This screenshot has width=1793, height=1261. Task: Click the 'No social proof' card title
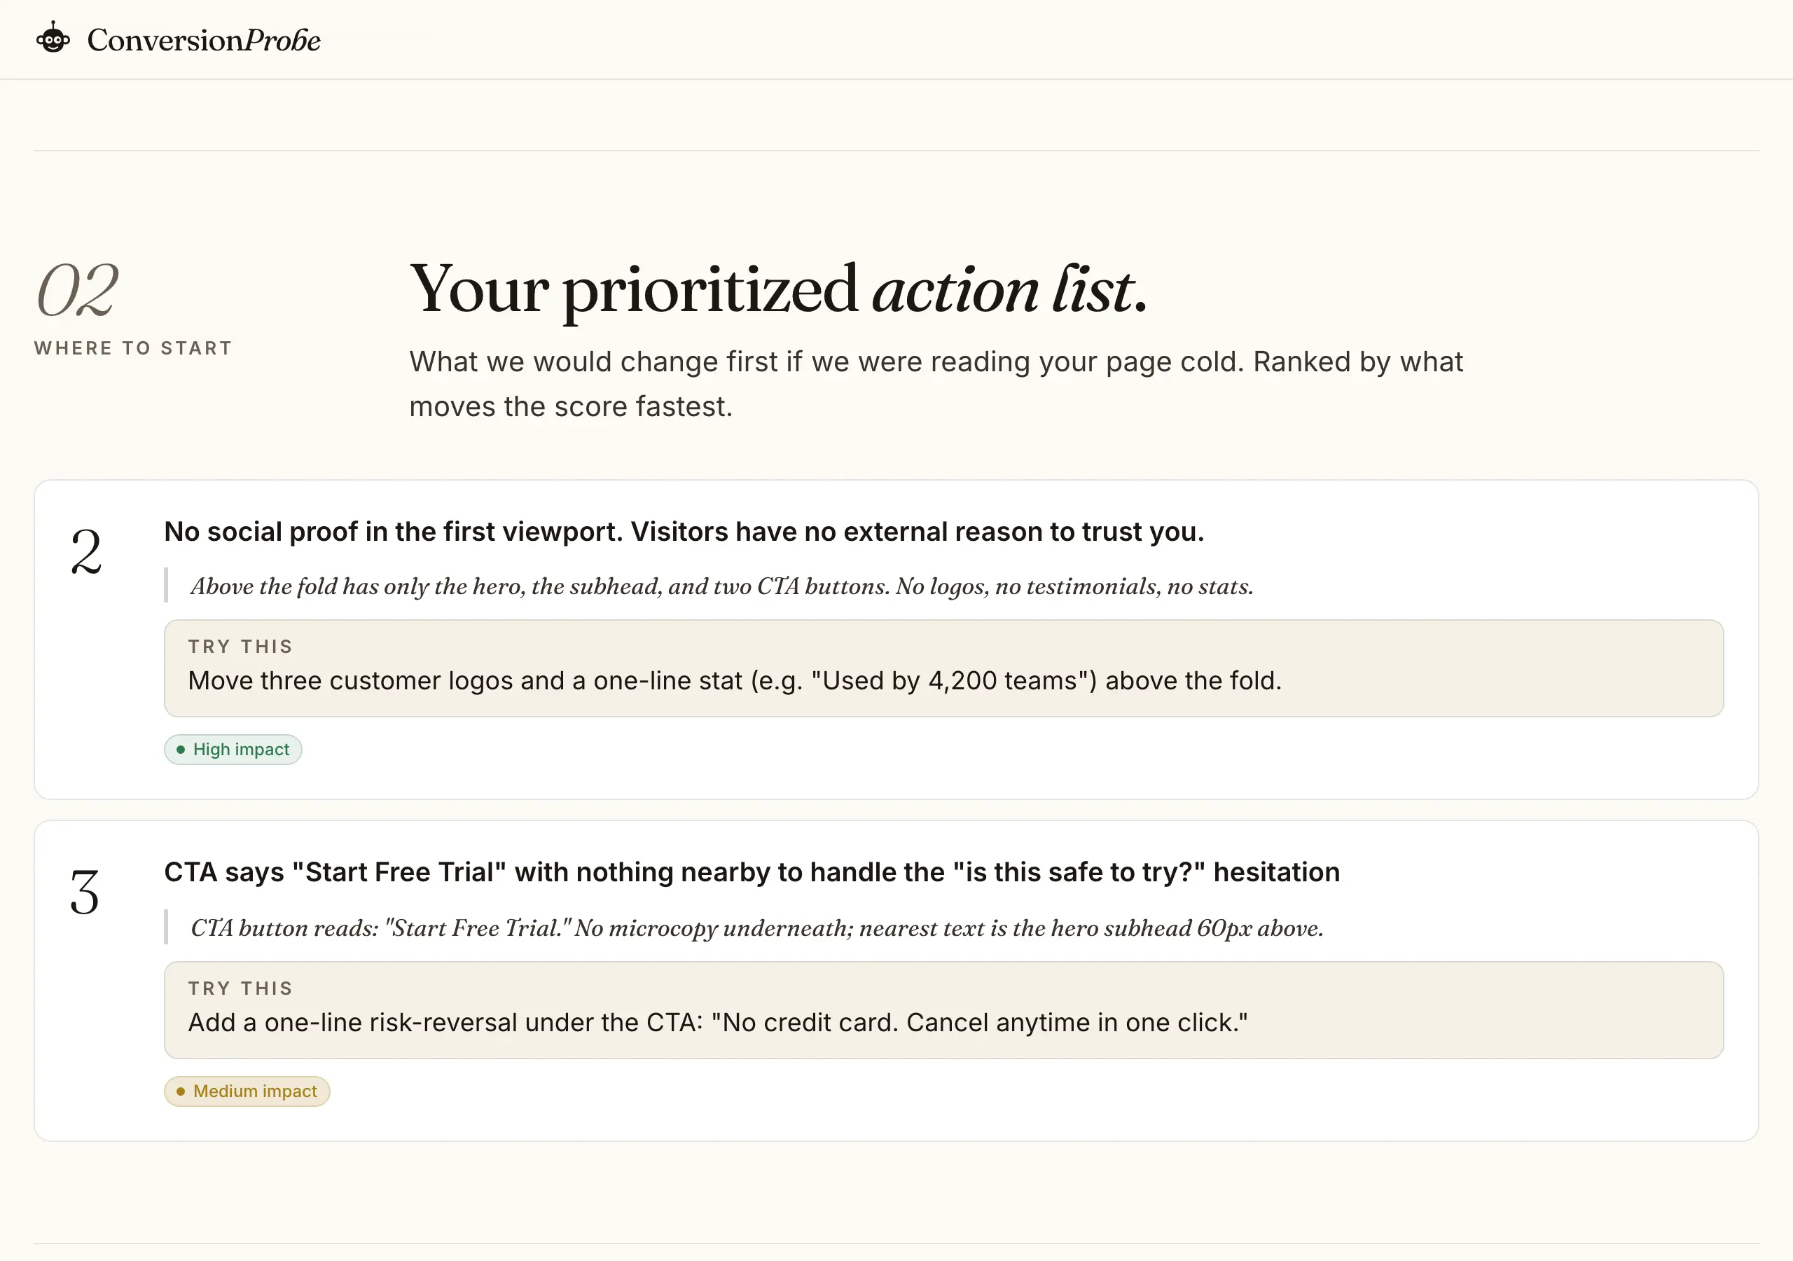coord(684,531)
